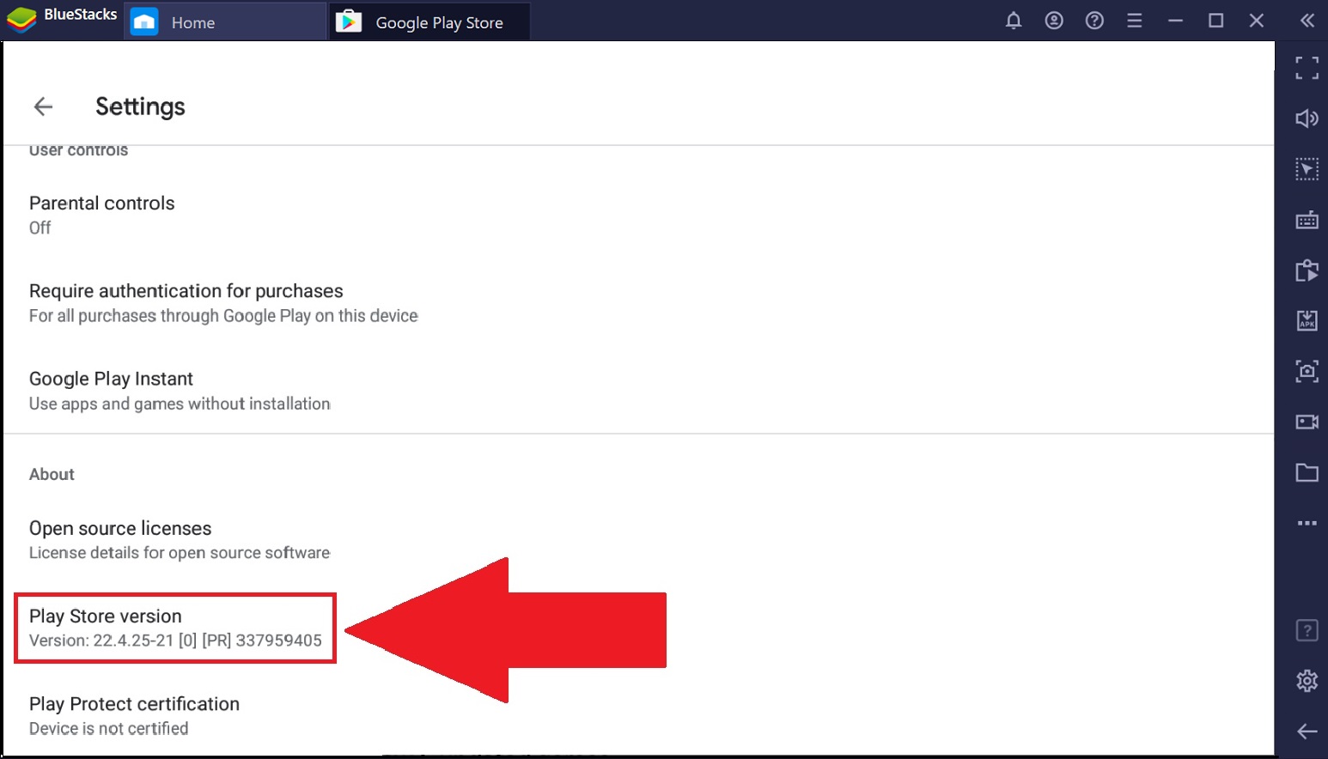The width and height of the screenshot is (1328, 759).
Task: Collapse the side toolbar with double chevron
Action: pyautogui.click(x=1307, y=21)
